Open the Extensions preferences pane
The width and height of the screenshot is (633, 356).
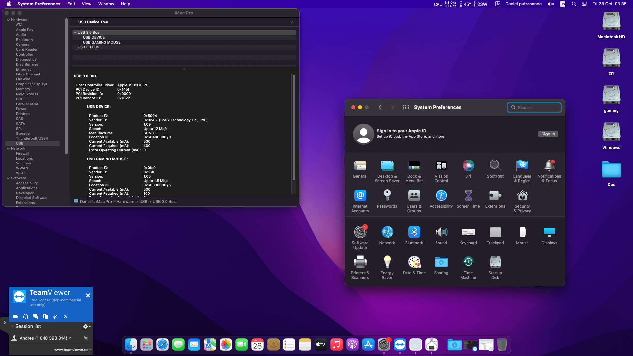495,199
